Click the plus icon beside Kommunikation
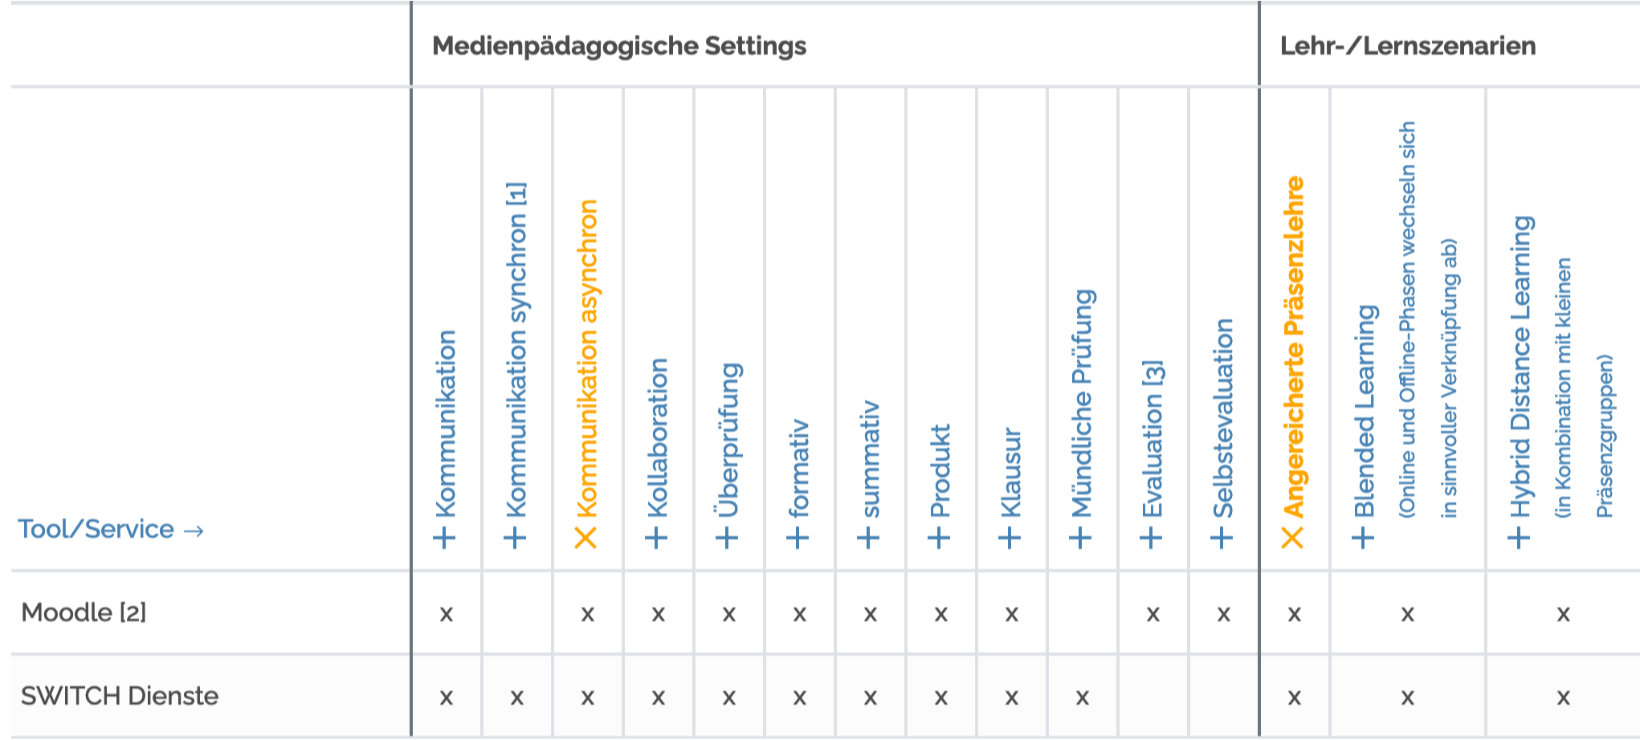This screenshot has width=1640, height=740. click(445, 537)
